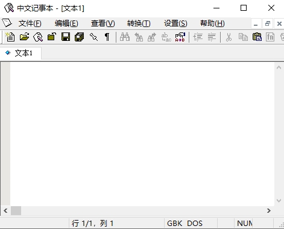Minimize the inner 文本1 document window
The image size is (284, 229).
pyautogui.click(x=256, y=23)
